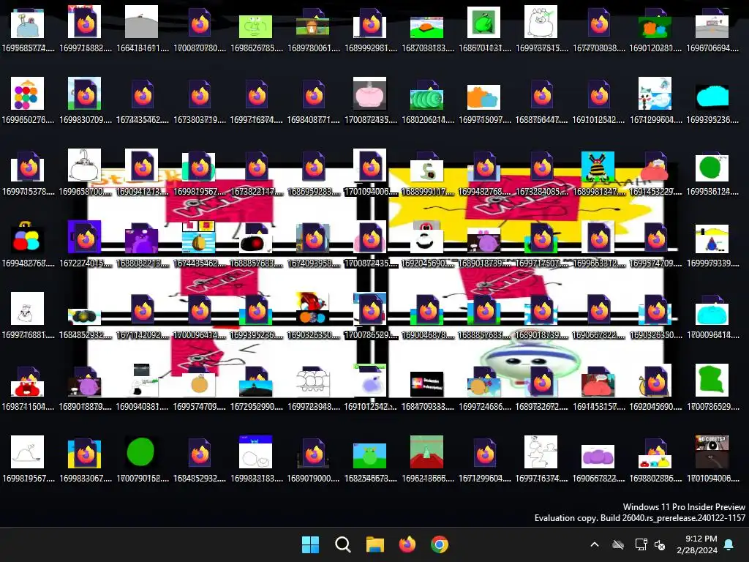Select the Firefox file 1672274015

[x=85, y=244]
